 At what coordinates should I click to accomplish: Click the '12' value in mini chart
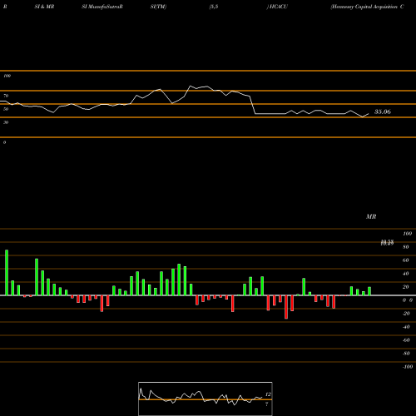pyautogui.click(x=268, y=394)
